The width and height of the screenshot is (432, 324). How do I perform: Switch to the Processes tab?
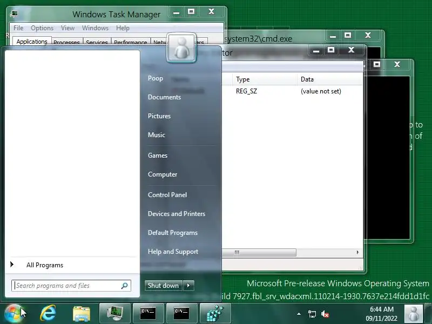(x=66, y=42)
